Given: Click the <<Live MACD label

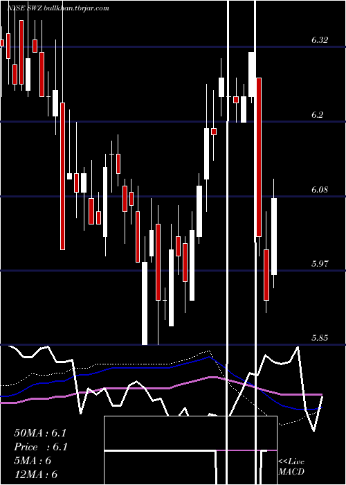Looking at the screenshot, I should pyautogui.click(x=291, y=467).
